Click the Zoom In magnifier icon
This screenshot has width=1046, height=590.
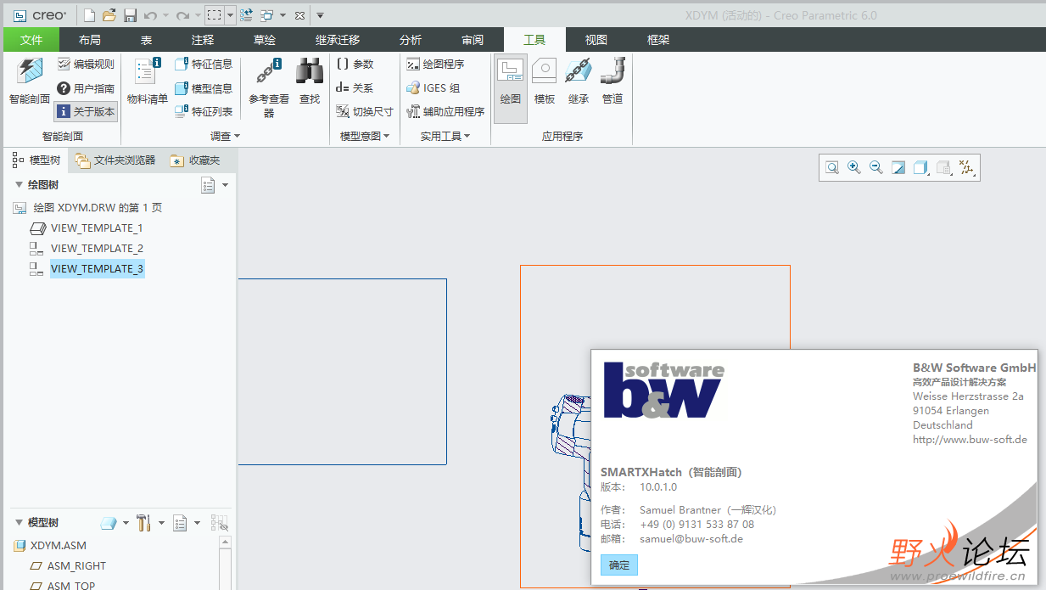pyautogui.click(x=854, y=168)
